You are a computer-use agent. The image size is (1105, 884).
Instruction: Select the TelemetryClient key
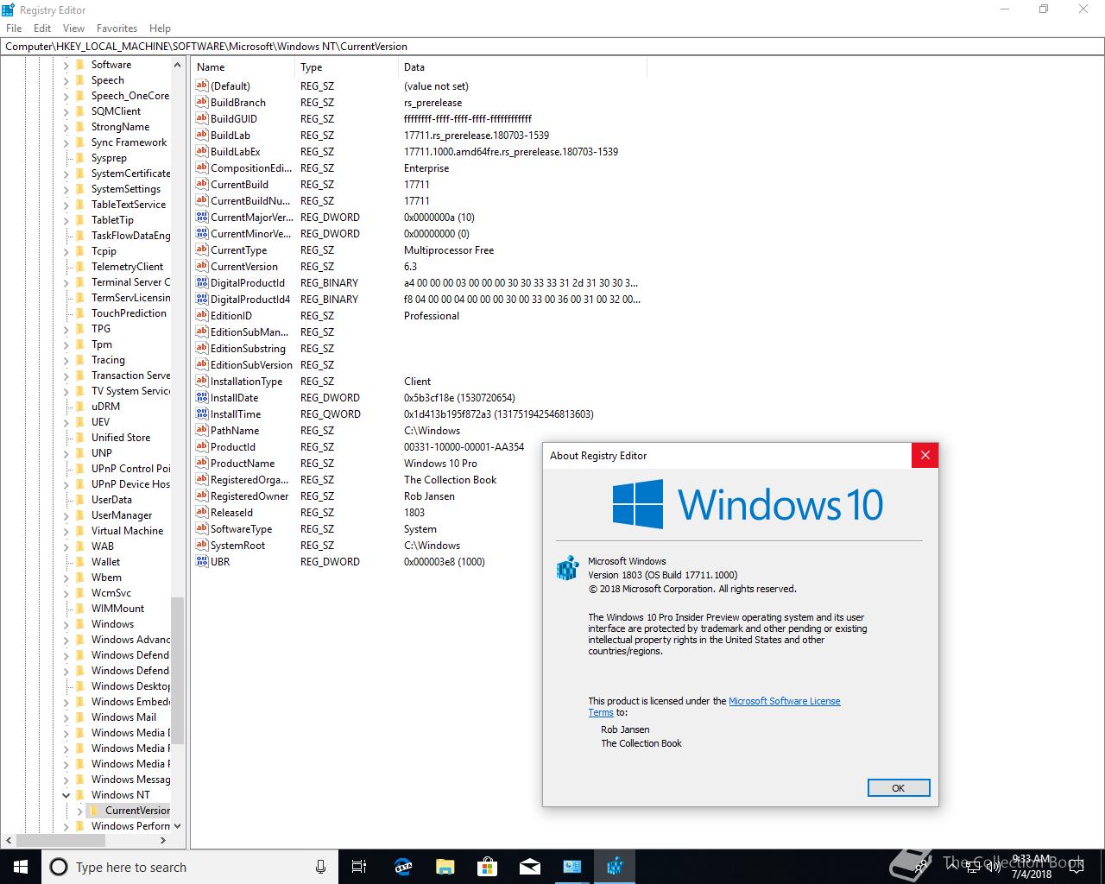tap(127, 267)
